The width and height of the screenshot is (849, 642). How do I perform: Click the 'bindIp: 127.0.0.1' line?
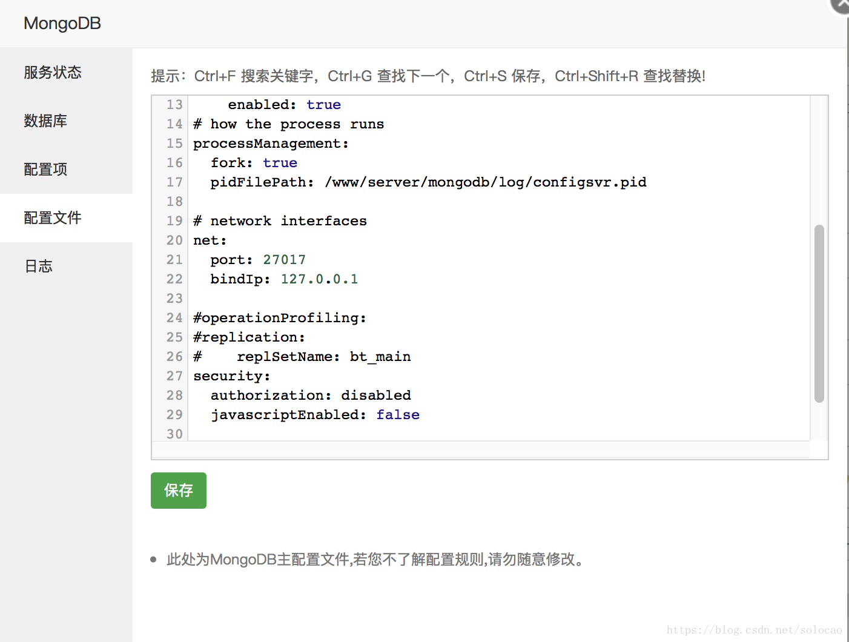click(284, 279)
